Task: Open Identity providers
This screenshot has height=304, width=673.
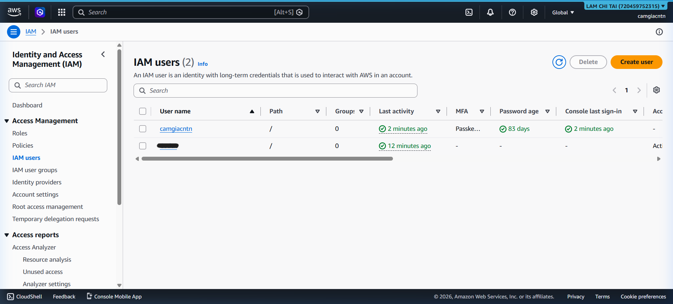Action: tap(37, 182)
